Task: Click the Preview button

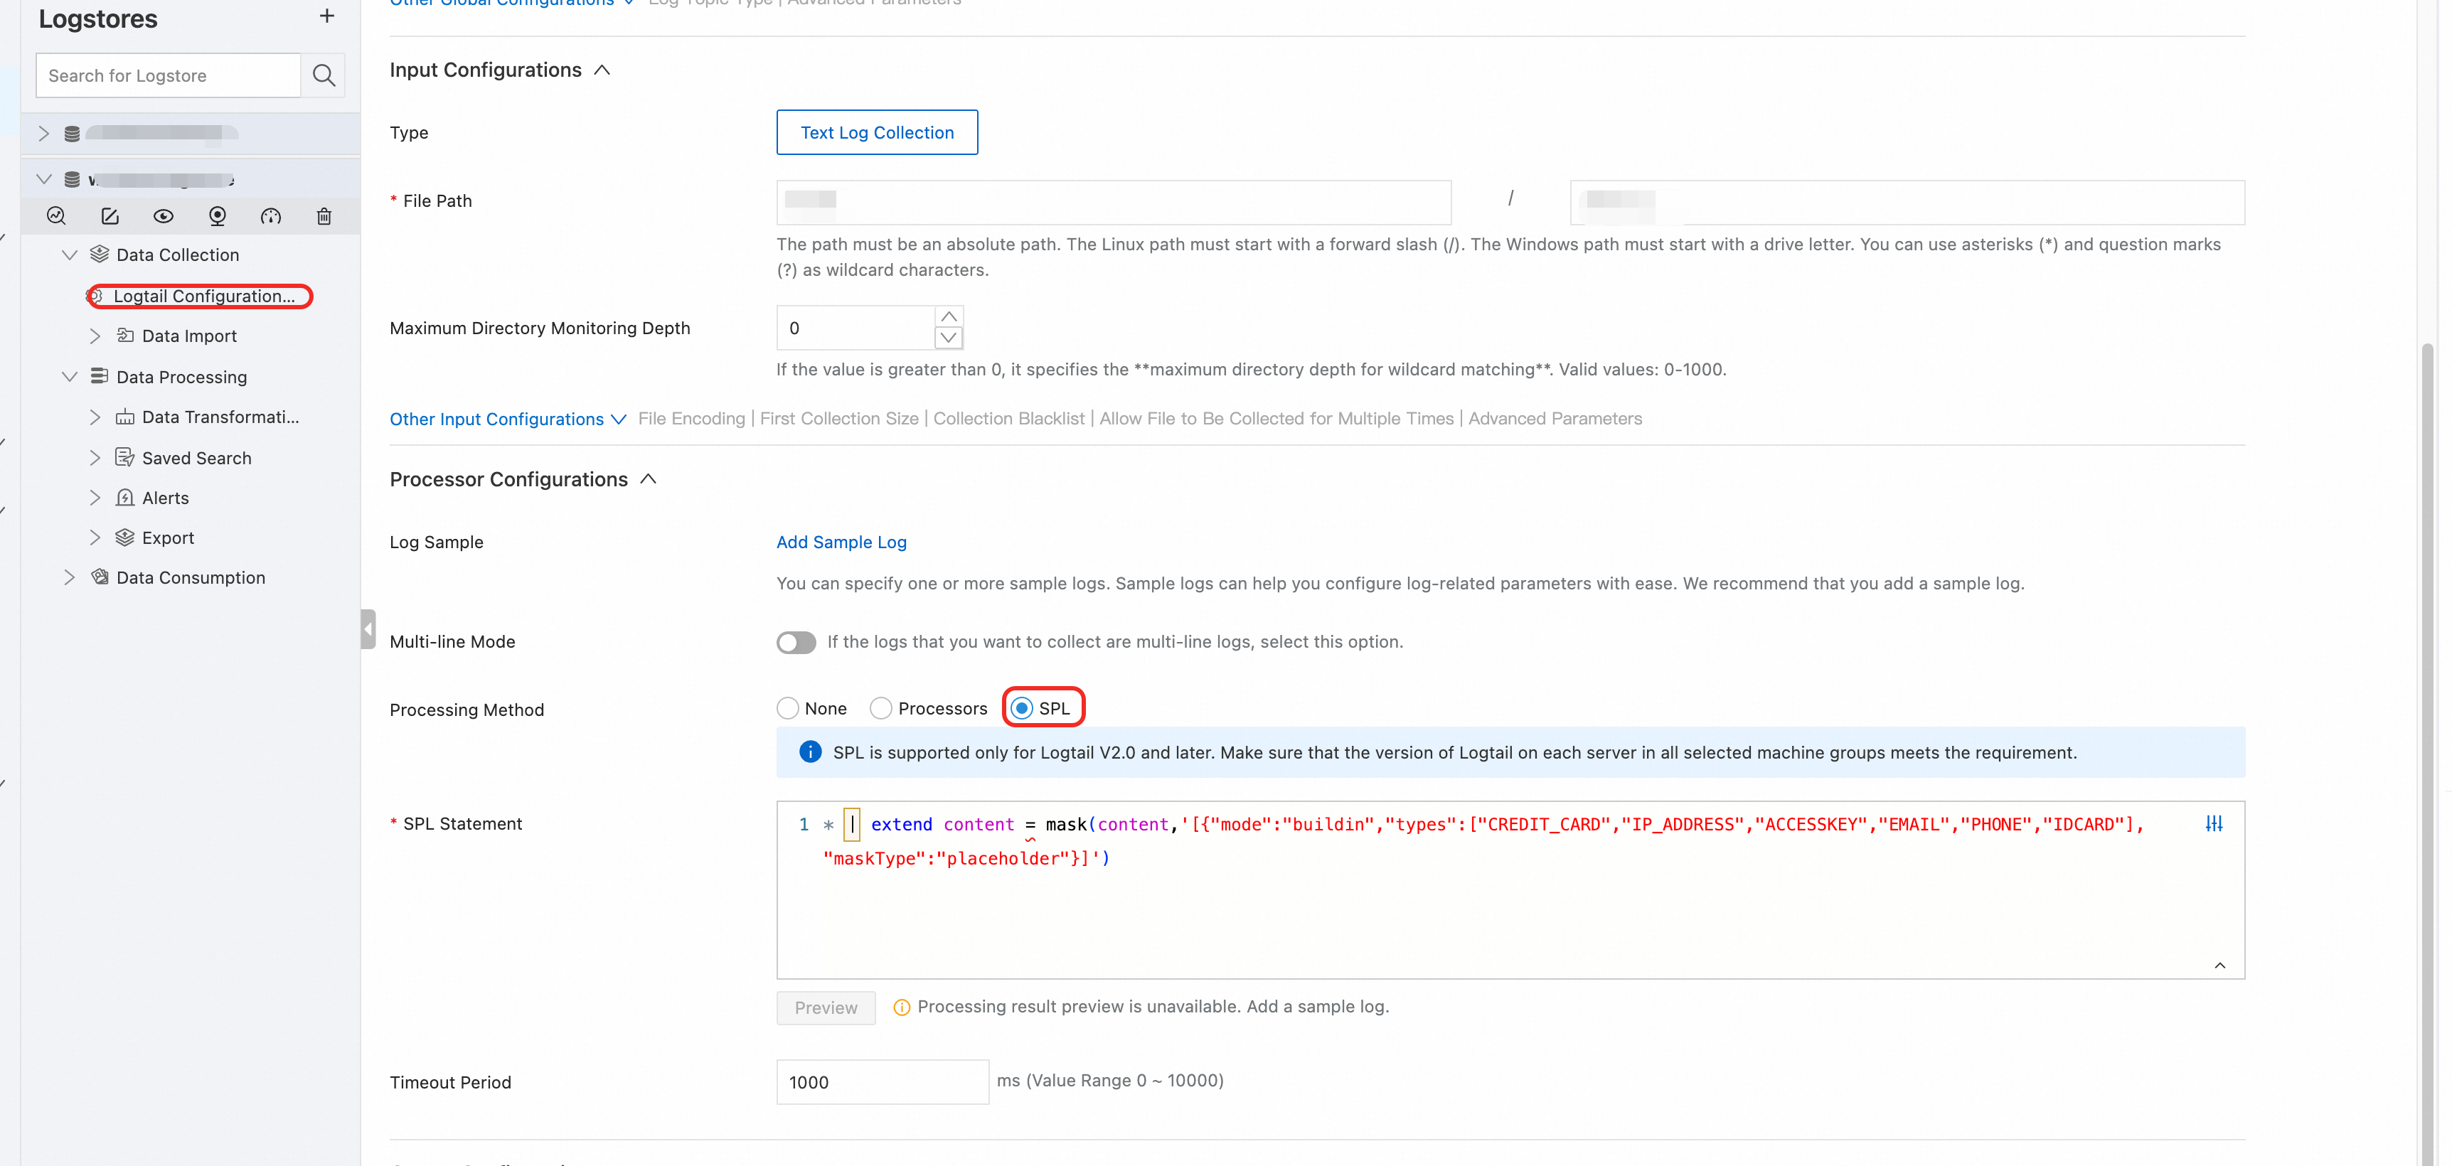Action: click(x=825, y=1007)
